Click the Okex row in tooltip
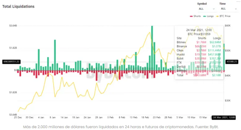Viewport: 241px width, 130px height. pyautogui.click(x=199, y=50)
